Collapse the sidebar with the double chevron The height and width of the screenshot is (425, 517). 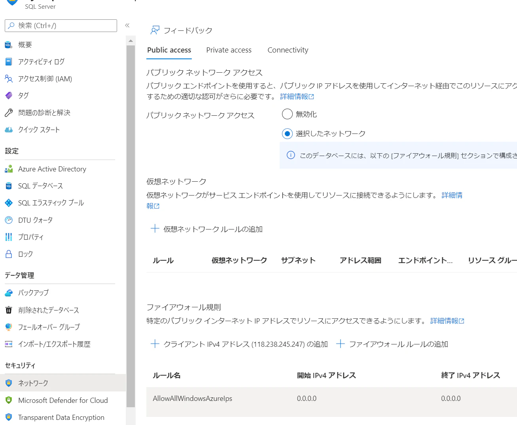(127, 25)
